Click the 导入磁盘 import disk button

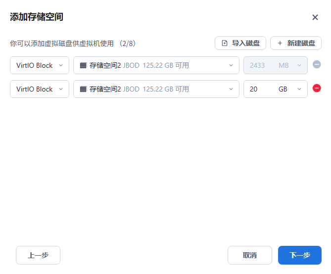240,43
